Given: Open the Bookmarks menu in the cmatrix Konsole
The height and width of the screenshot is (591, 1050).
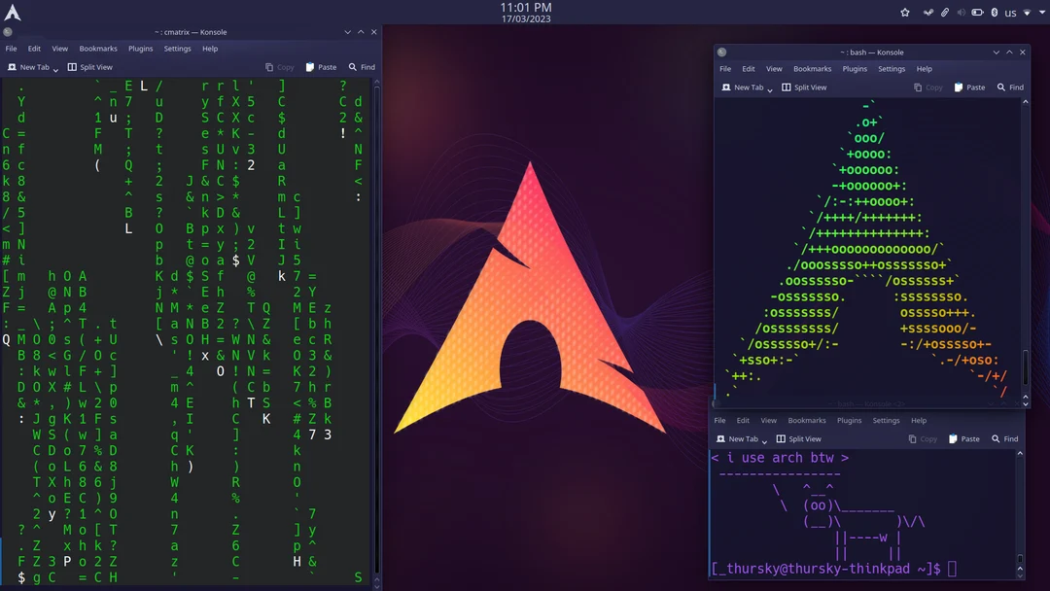Looking at the screenshot, I should pyautogui.click(x=98, y=48).
